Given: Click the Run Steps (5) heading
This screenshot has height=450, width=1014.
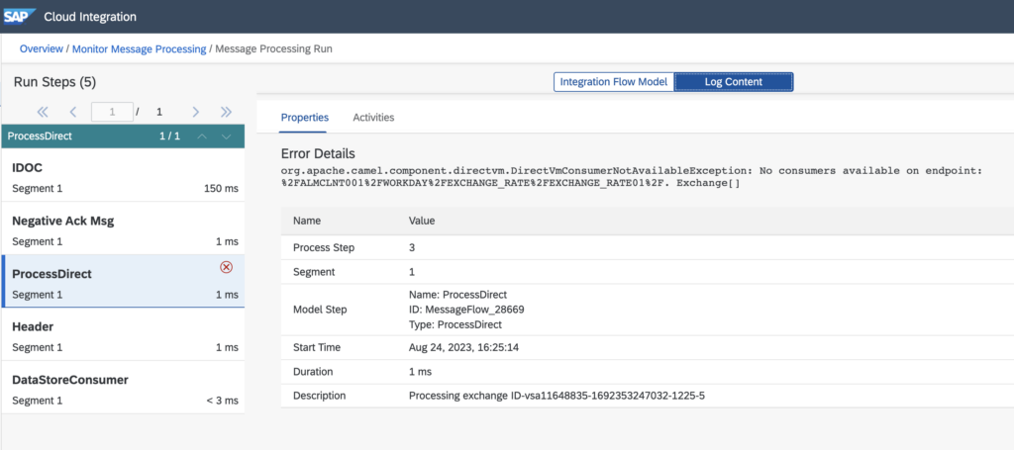Looking at the screenshot, I should point(55,82).
